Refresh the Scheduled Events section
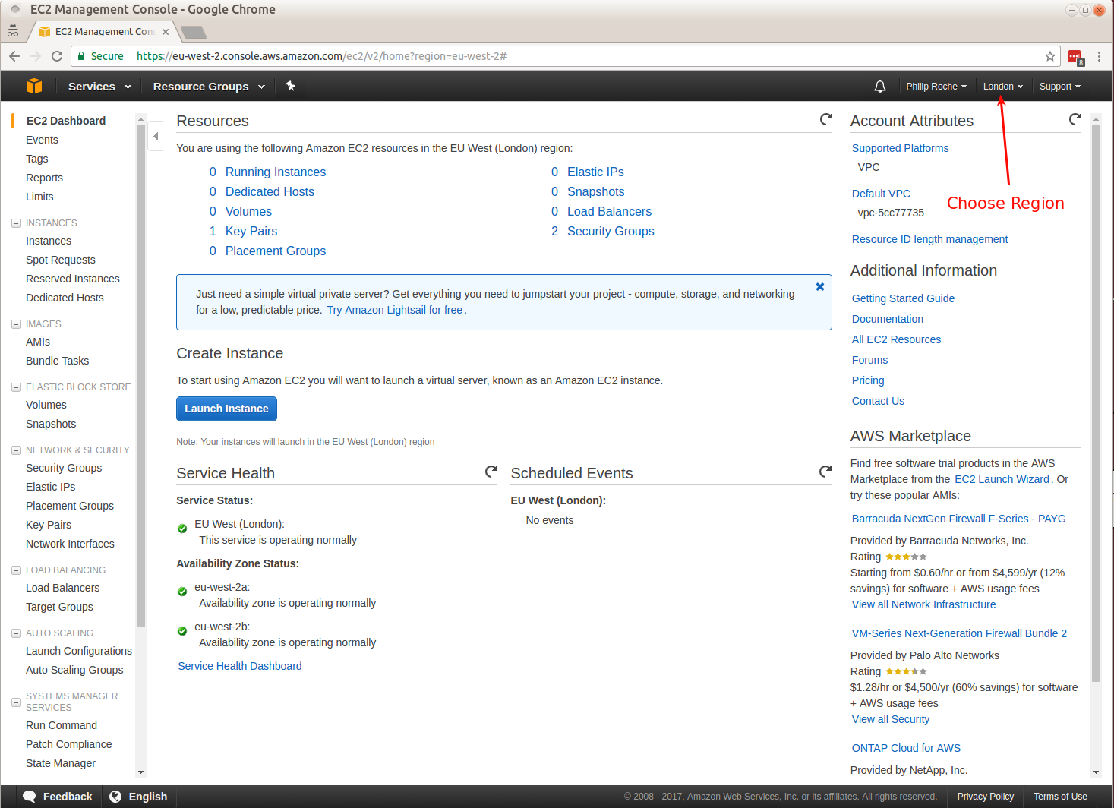This screenshot has width=1114, height=808. pyautogui.click(x=825, y=472)
